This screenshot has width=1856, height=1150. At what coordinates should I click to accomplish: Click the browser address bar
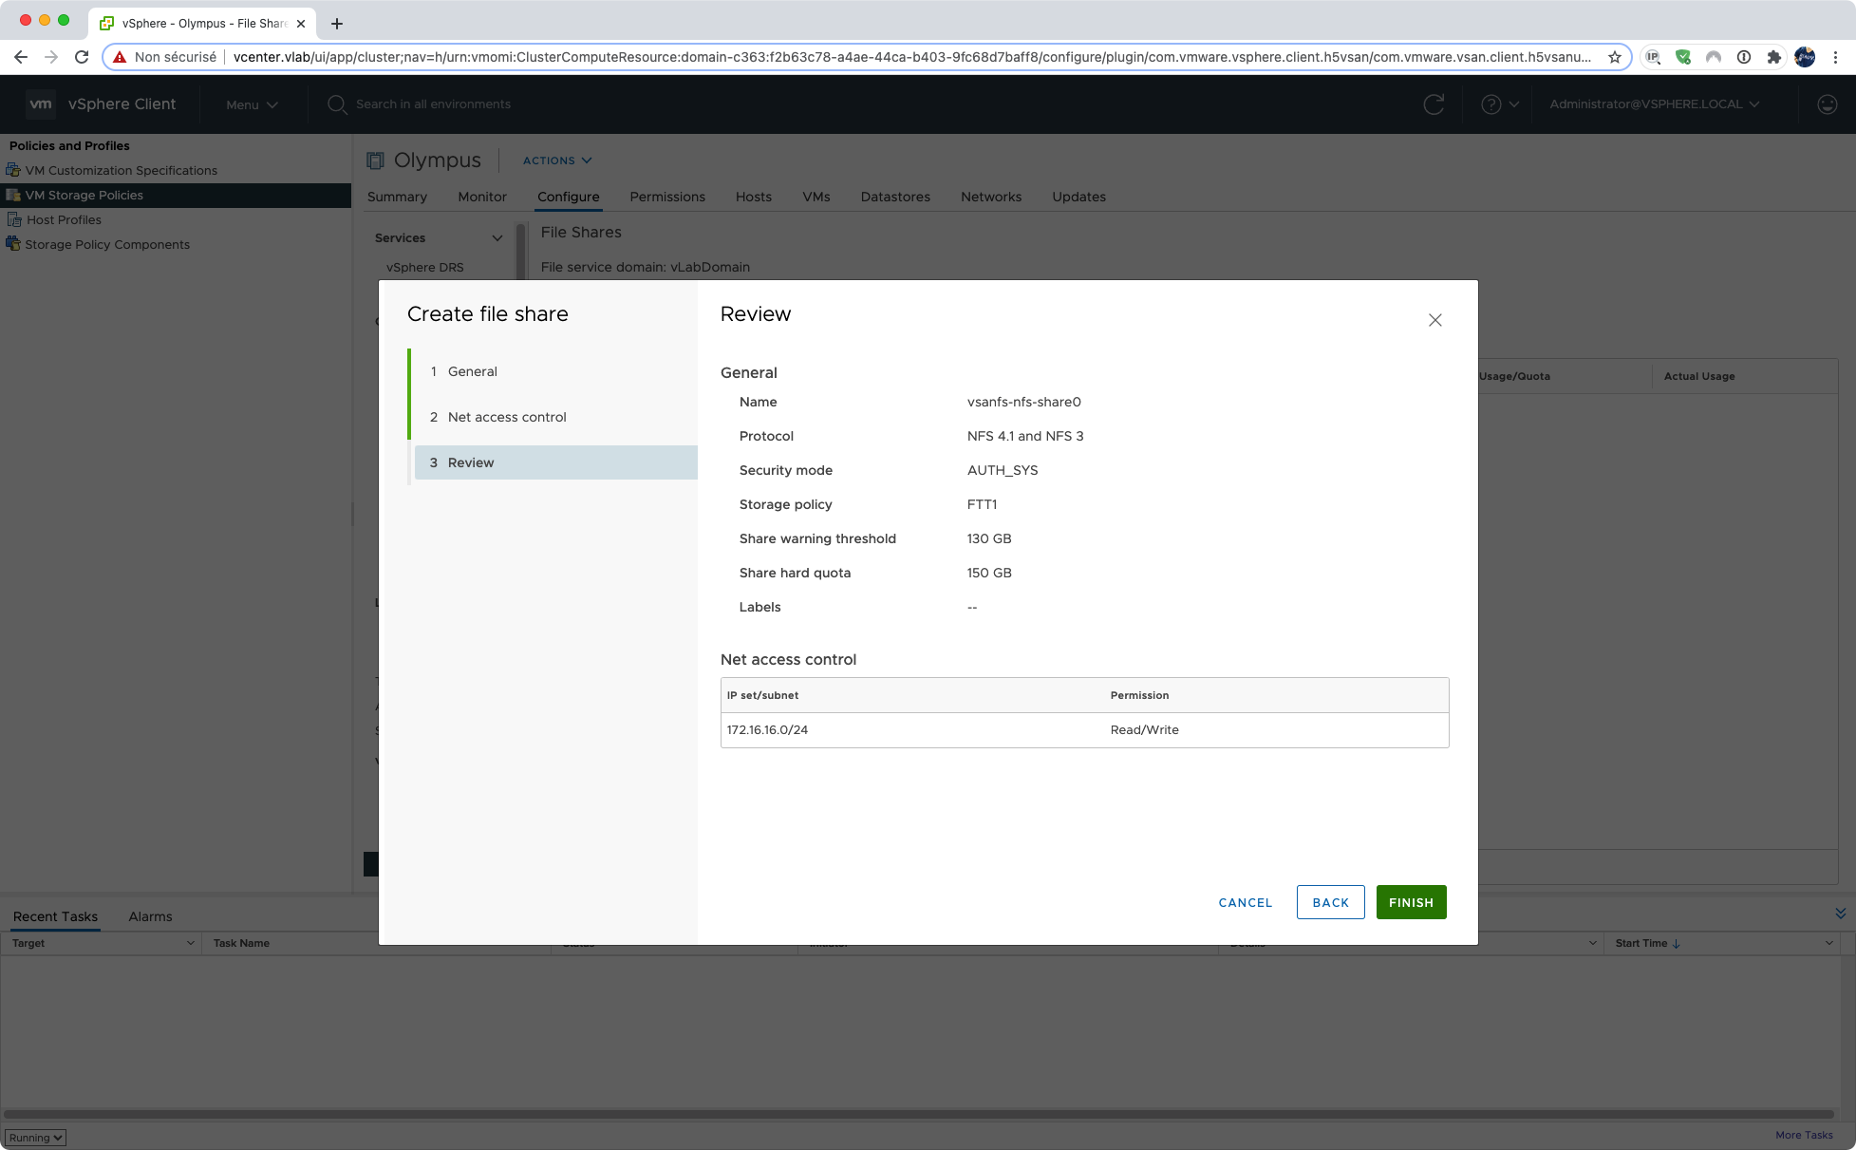[x=909, y=57]
